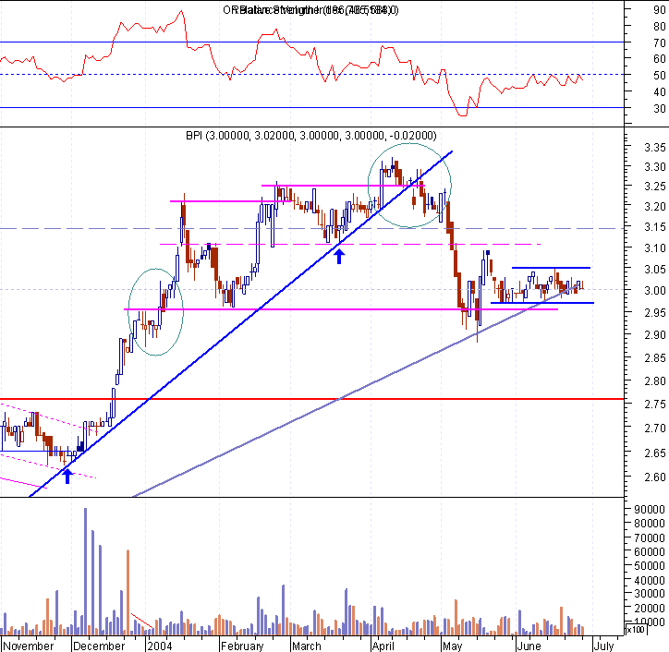
Task: Click the 2.90 price axis label
Action: pos(655,334)
